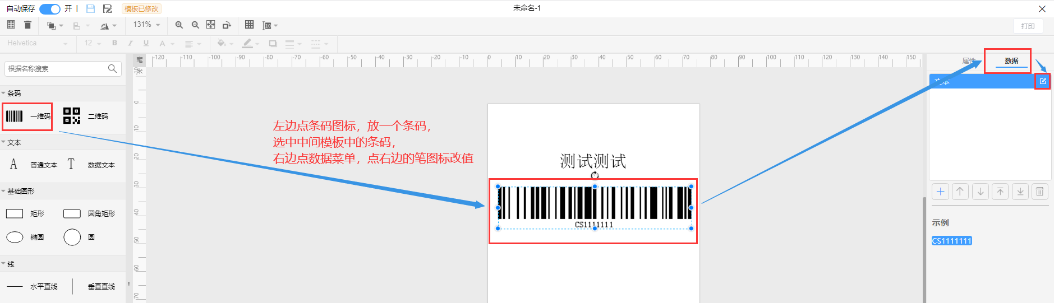The width and height of the screenshot is (1054, 303).
Task: Switch to the 数据 data tab
Action: coord(1011,60)
